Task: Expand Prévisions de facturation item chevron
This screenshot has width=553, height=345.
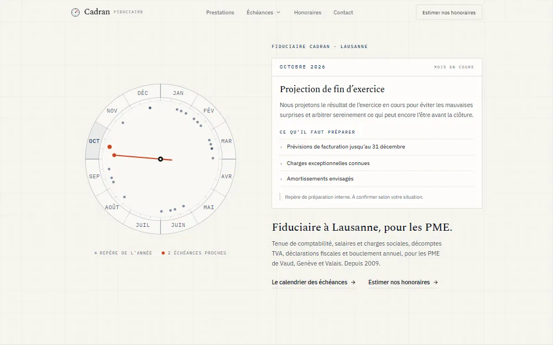Action: point(281,147)
